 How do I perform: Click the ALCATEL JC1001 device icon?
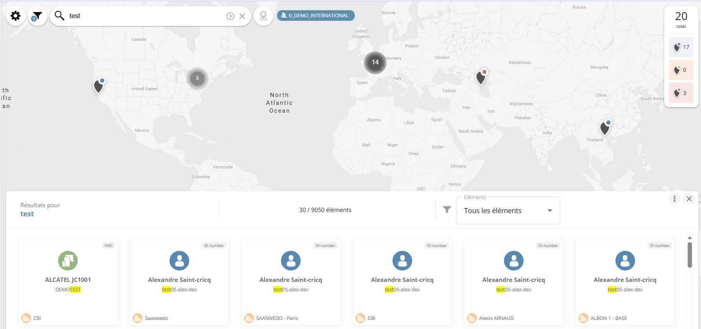pyautogui.click(x=68, y=261)
